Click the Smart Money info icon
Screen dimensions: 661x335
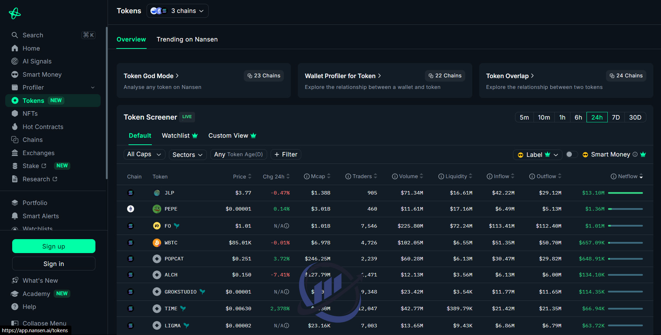coord(635,154)
